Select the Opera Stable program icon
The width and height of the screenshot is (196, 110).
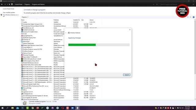pyautogui.click(x=22, y=57)
